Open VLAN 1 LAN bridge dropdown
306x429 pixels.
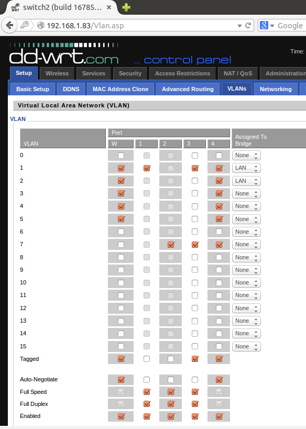tap(246, 168)
